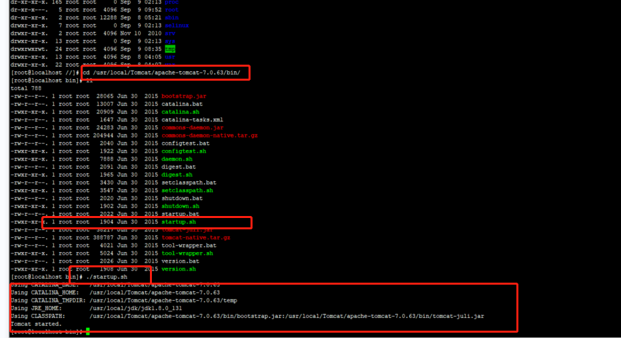Select setclasspath.bat file name
The height and width of the screenshot is (338, 621).
(189, 183)
